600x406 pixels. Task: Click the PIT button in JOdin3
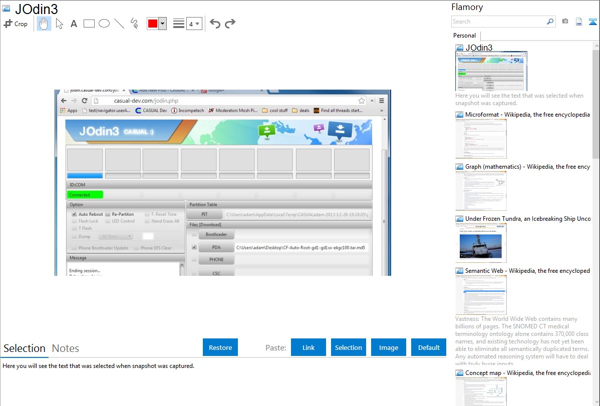click(204, 214)
